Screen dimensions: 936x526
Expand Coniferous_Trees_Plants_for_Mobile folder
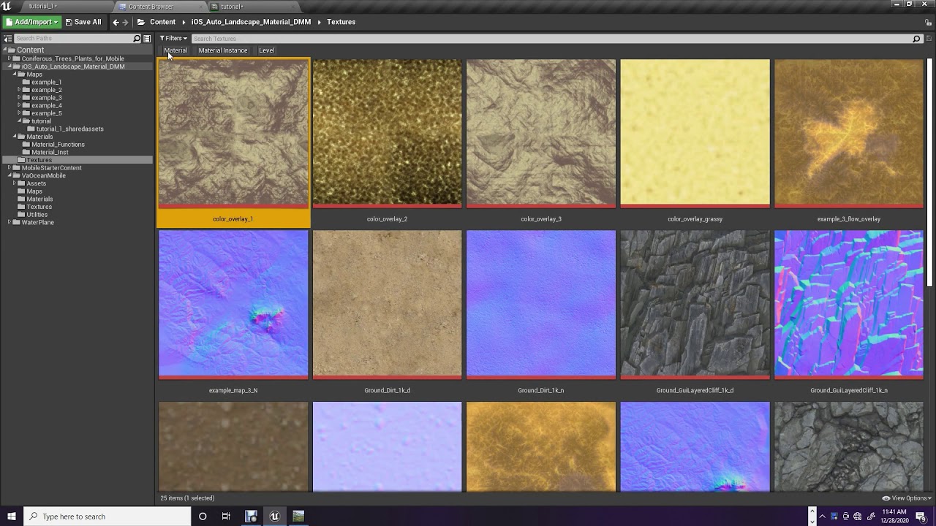tap(10, 58)
